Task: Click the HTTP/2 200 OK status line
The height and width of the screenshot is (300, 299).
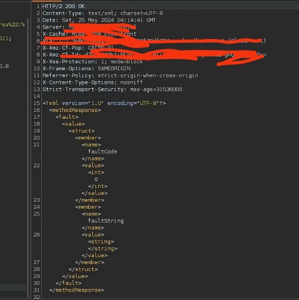Action: [x=63, y=6]
